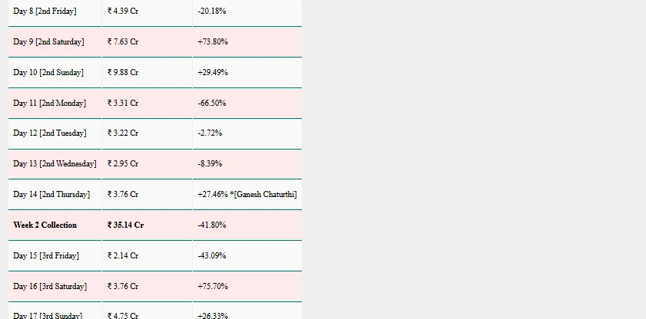Select the Ganesh Chaturthi note cell
Viewport: 646px width, 319px height.
coord(247,194)
